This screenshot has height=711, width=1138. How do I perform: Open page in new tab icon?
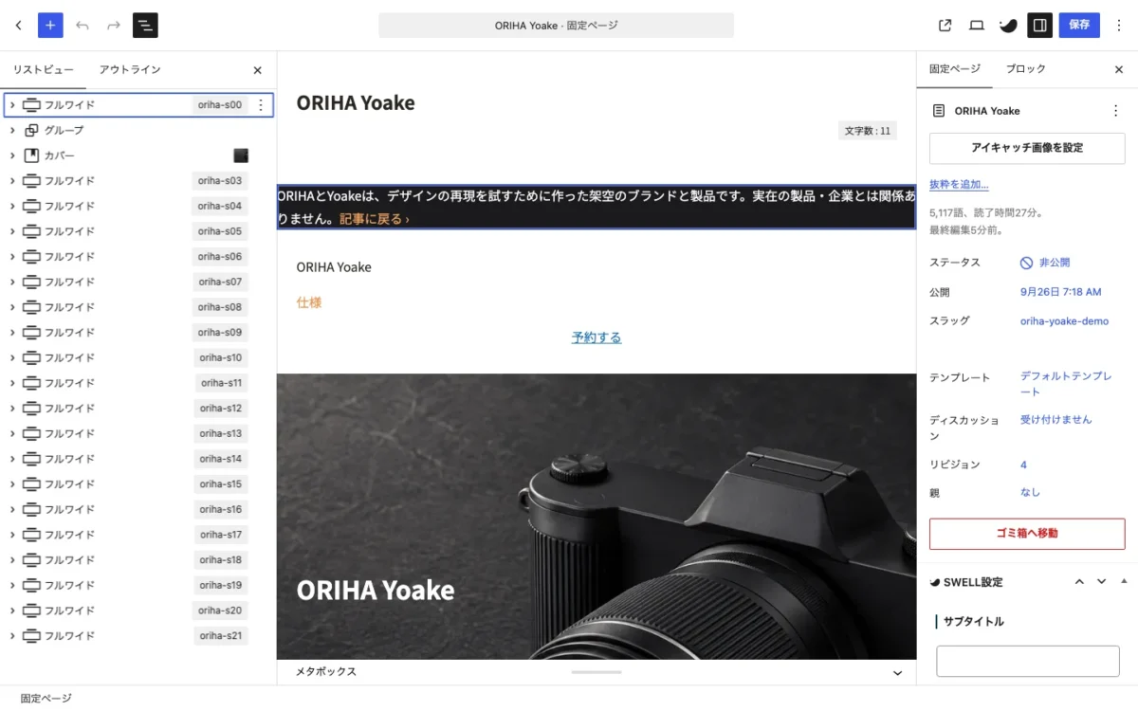point(945,26)
